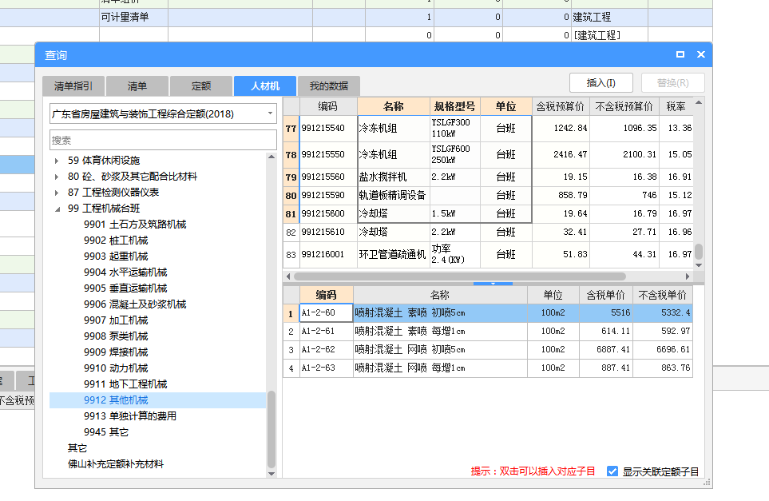Expand the 59 体育休闲设施 node
This screenshot has width=769, height=501.
[57, 161]
